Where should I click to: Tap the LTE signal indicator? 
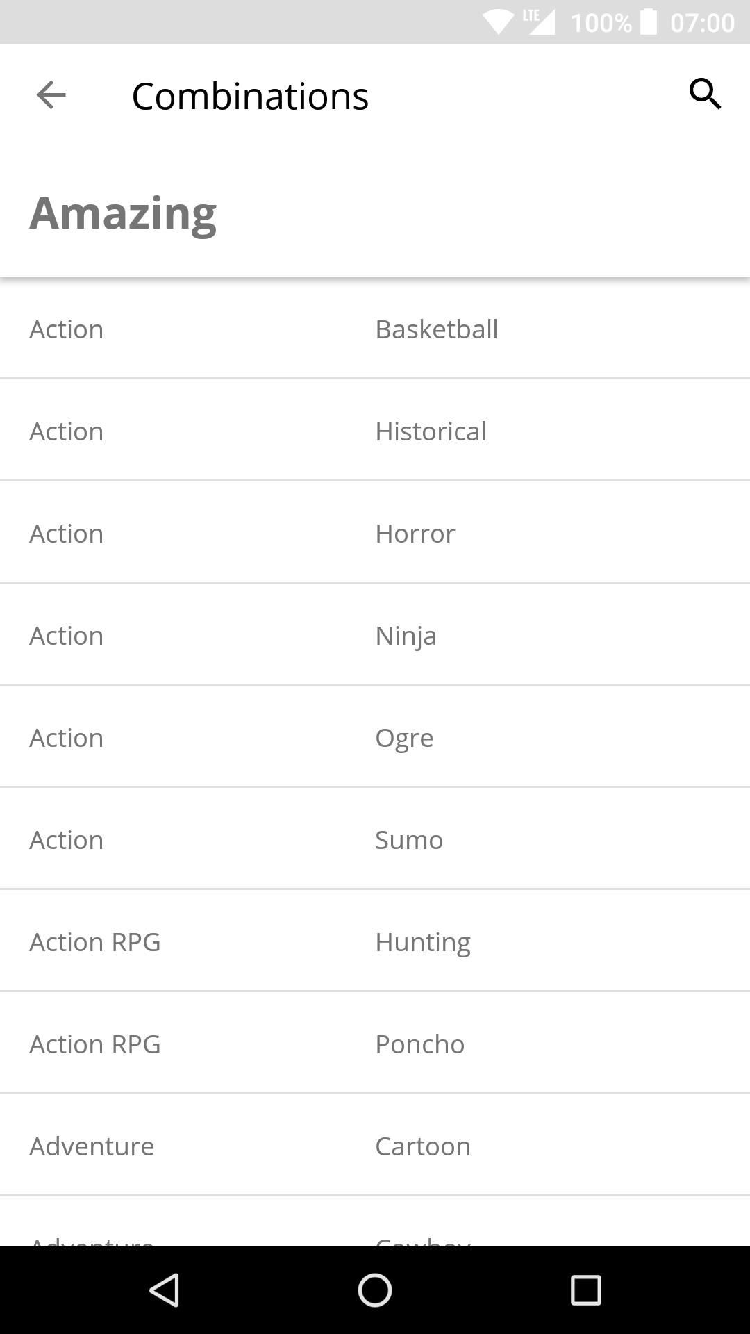click(540, 21)
